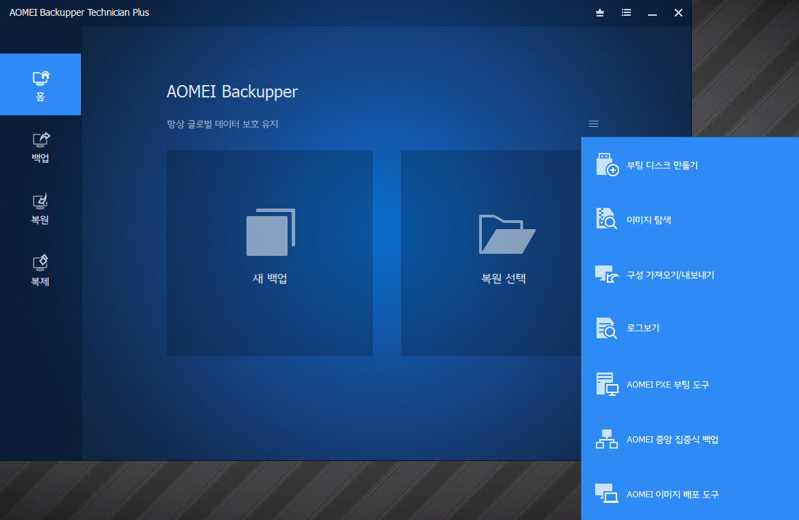Toggle the tools hamburger menu icon

click(x=594, y=123)
